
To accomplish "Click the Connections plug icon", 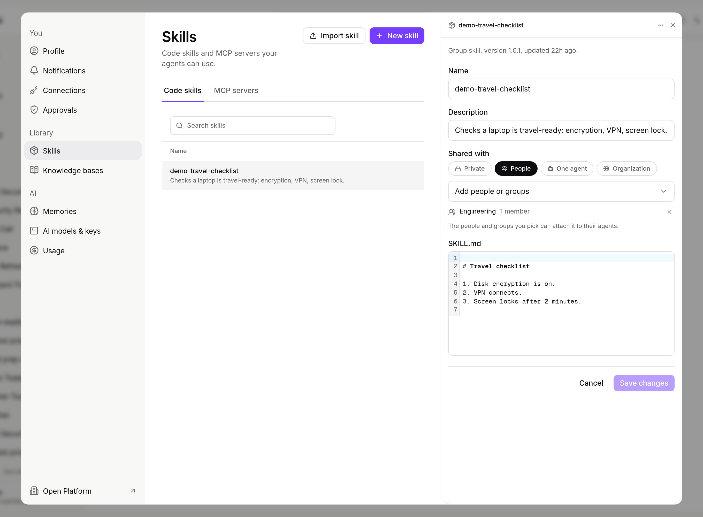I will 34,90.
